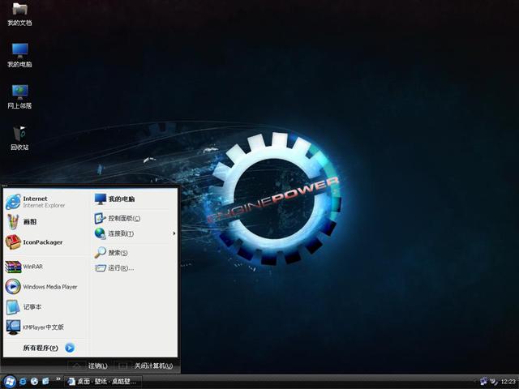Screen dimensions: 519x389
Task: Open 运行 run dialog entry
Action: point(134,268)
